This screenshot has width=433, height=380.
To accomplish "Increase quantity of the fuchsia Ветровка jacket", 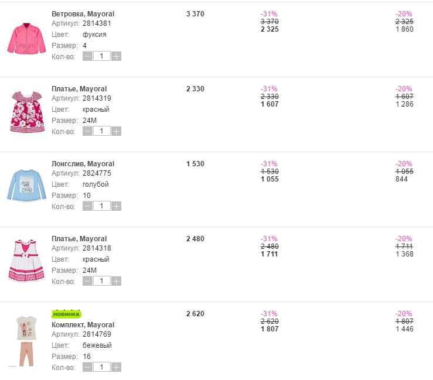I will click(117, 56).
